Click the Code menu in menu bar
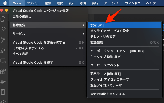The height and width of the screenshot is (103, 164). coord(17,3)
